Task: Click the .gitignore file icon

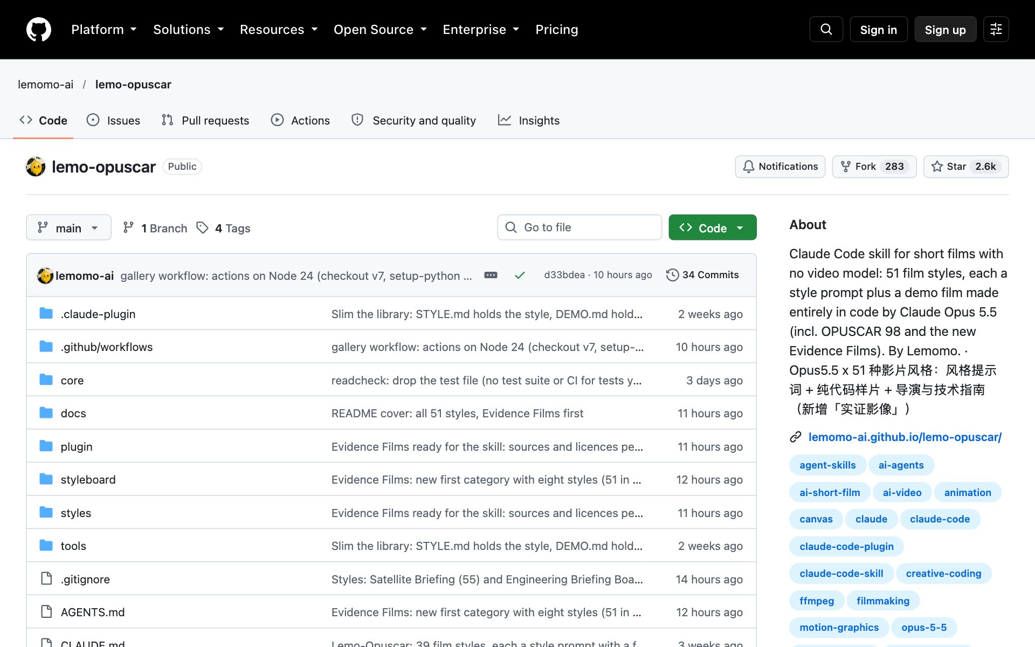Action: click(x=46, y=579)
